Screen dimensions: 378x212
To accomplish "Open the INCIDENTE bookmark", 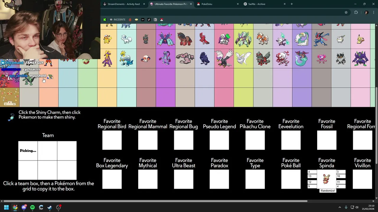I will tap(118, 19).
